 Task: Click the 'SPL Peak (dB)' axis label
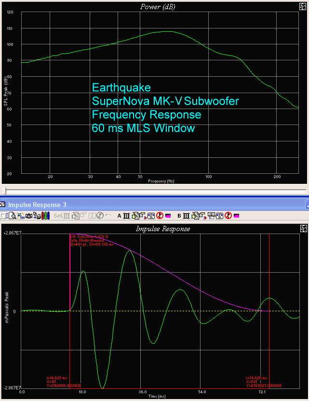point(6,91)
